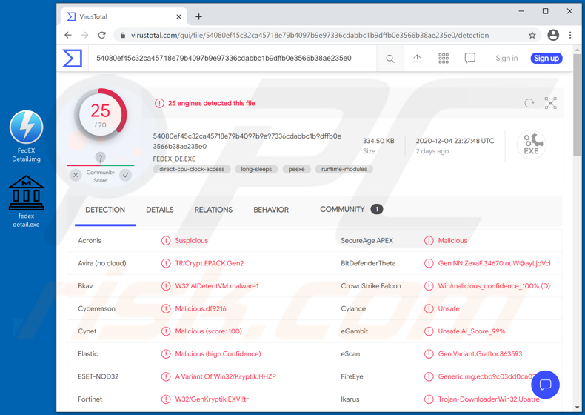The image size is (585, 415).
Task: Click the reanalyze refresh icon
Action: point(529,103)
